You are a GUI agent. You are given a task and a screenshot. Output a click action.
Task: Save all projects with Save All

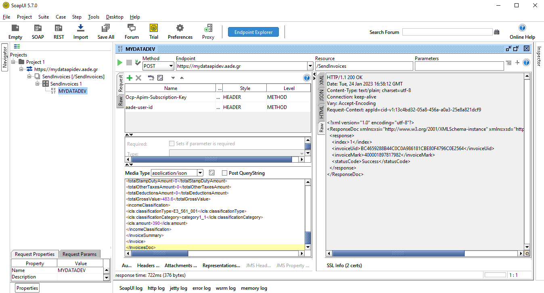106,31
